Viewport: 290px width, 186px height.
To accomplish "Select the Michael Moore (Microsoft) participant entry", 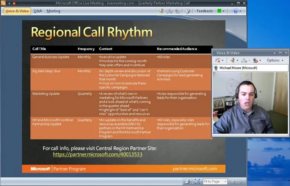I will (250, 68).
